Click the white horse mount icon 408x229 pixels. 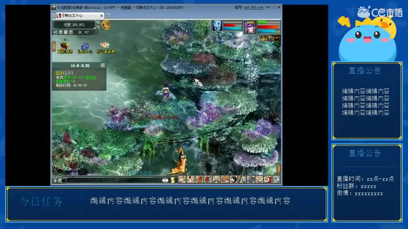click(x=242, y=179)
